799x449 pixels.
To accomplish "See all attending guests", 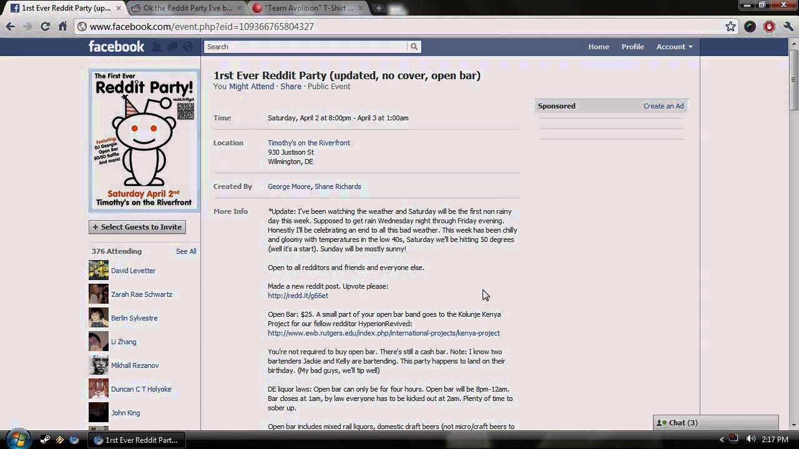I will coord(186,251).
